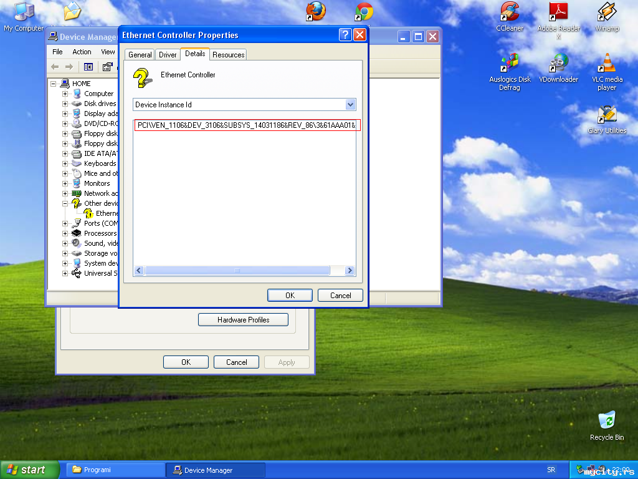Open the Auslogics Disk Defrag shortcut

(510, 72)
